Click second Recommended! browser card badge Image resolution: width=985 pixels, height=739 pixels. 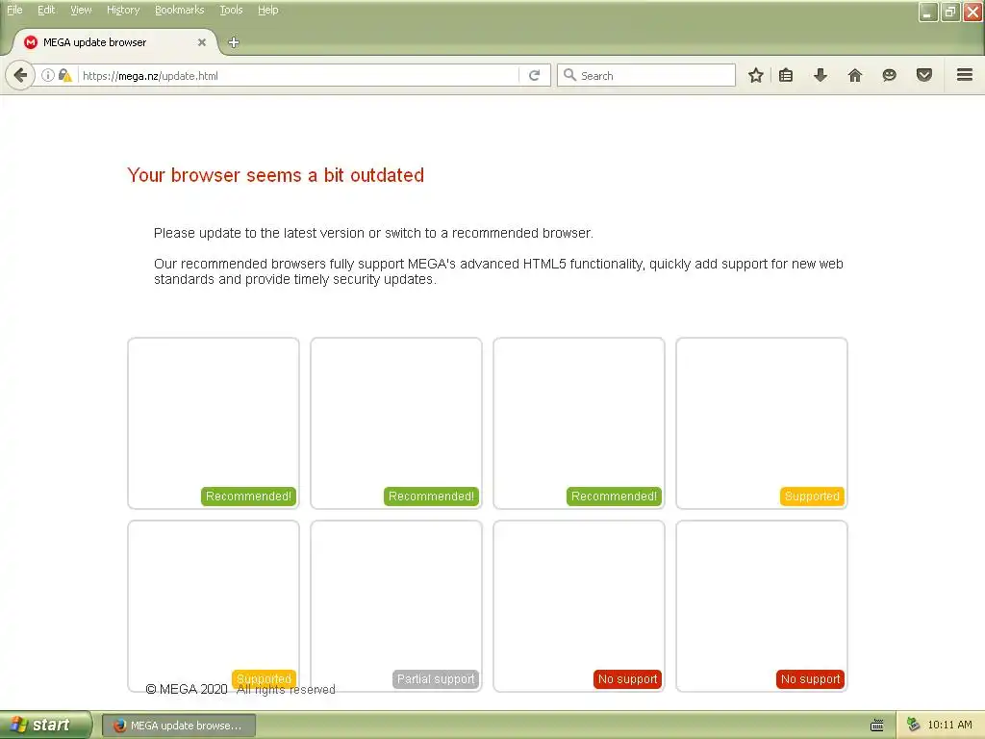pyautogui.click(x=431, y=497)
